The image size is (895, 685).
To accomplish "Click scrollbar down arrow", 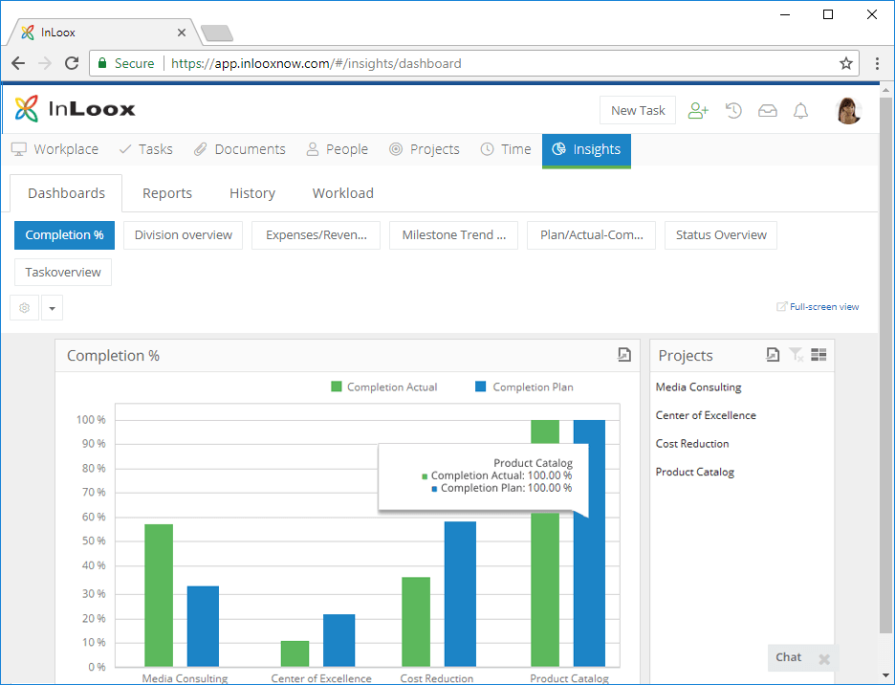I will pos(885,677).
